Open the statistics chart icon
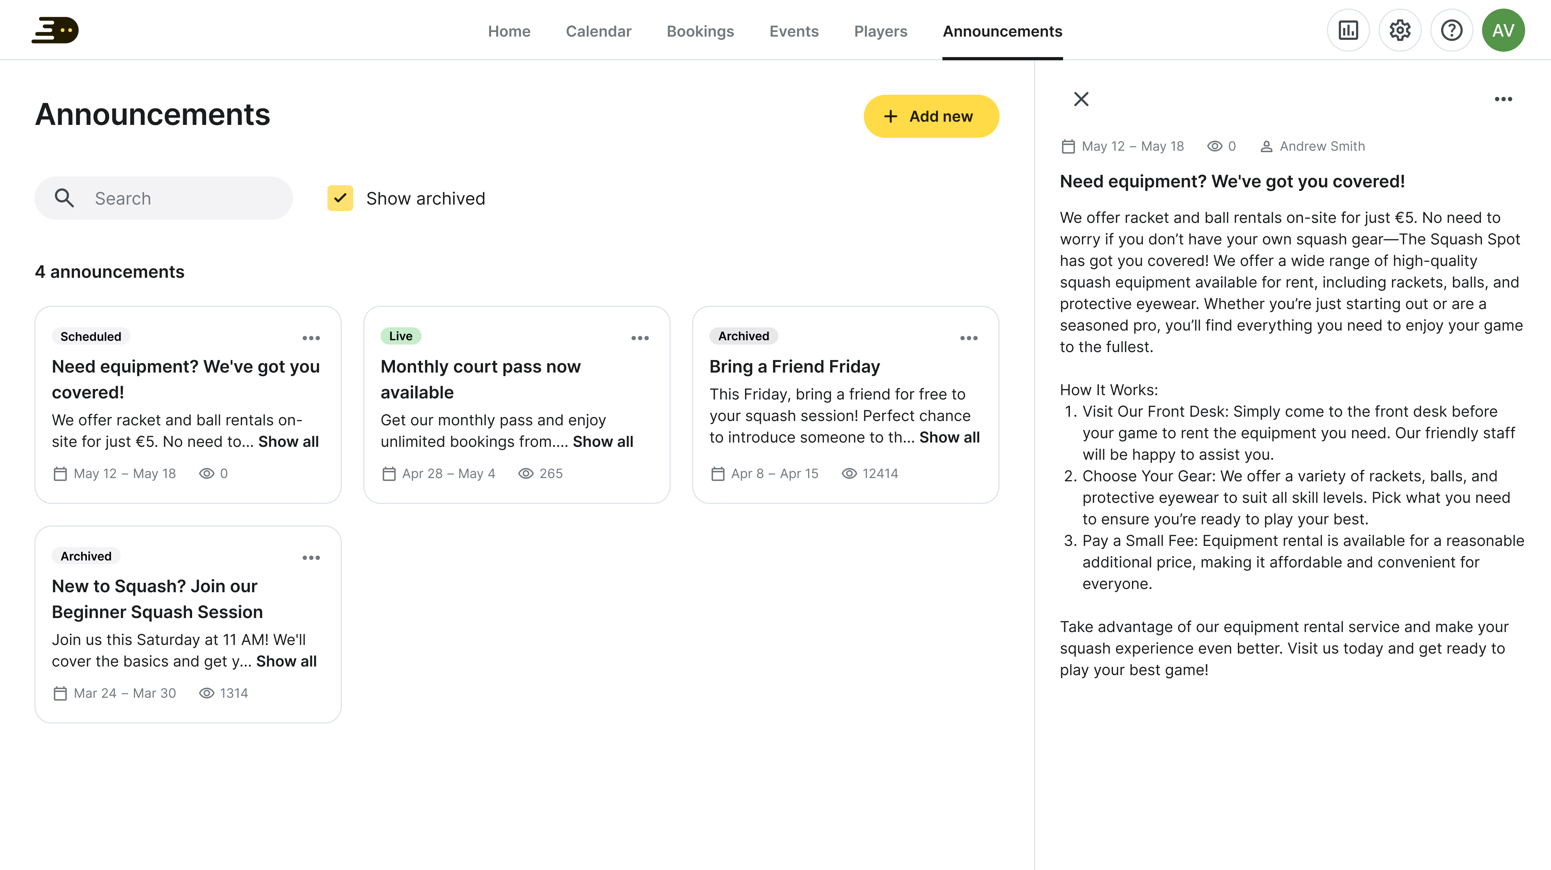The height and width of the screenshot is (870, 1551). click(x=1348, y=30)
